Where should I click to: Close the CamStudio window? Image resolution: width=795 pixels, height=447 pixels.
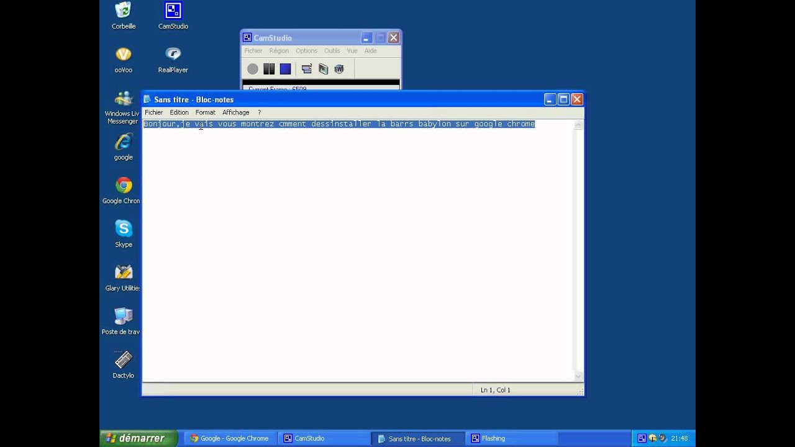click(394, 38)
